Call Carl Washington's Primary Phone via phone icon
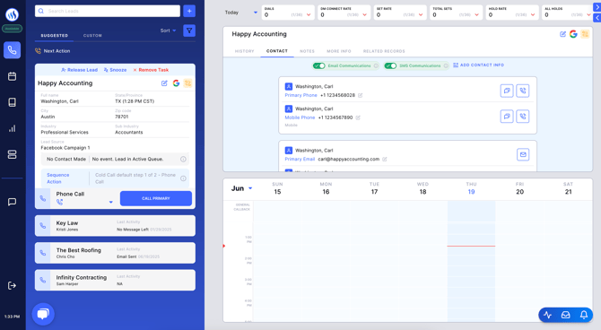Image resolution: width=601 pixels, height=330 pixels. tap(523, 91)
